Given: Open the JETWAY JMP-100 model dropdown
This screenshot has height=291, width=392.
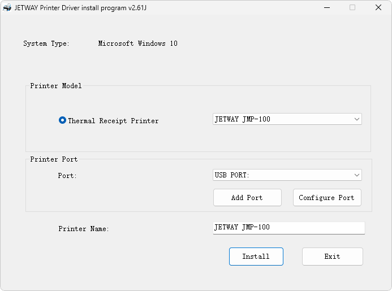Looking at the screenshot, I should (287, 119).
